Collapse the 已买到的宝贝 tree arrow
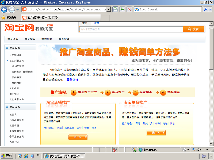 tap(7, 61)
